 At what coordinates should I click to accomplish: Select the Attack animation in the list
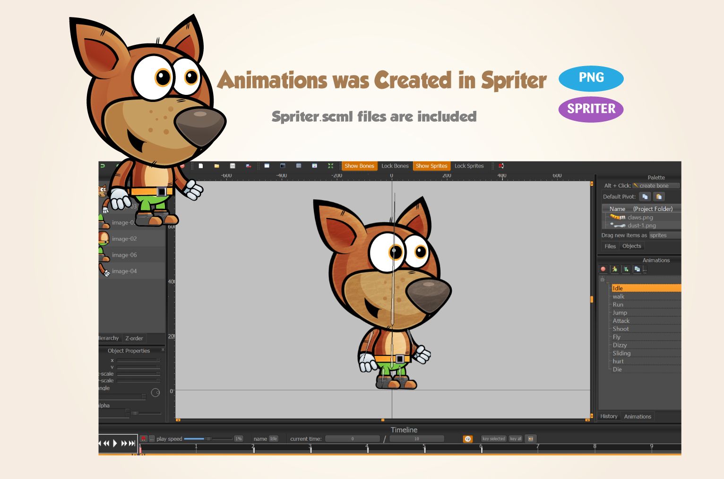pos(621,320)
